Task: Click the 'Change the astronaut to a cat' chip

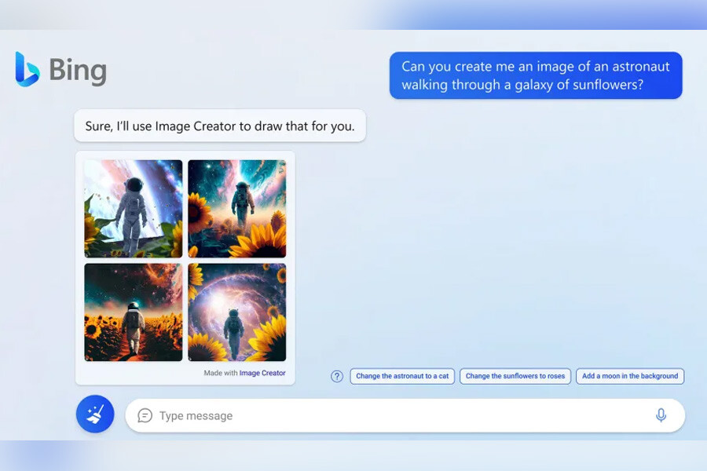Action: point(402,376)
